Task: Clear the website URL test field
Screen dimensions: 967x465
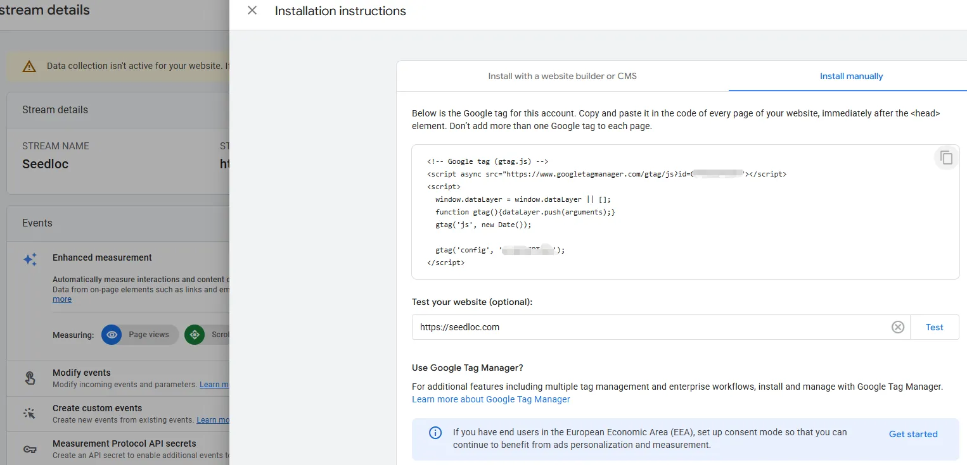Action: coord(897,327)
